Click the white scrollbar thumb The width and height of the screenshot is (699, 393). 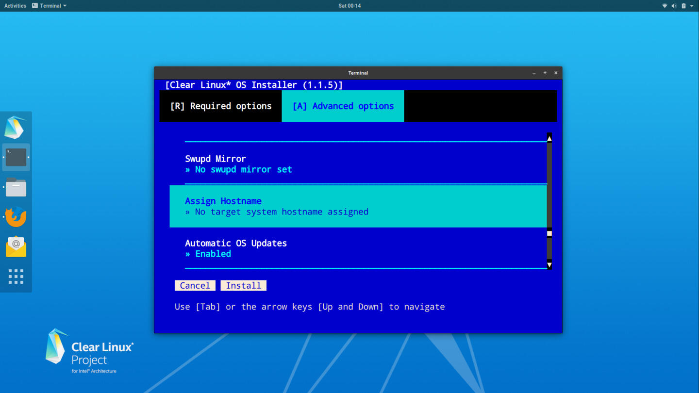click(549, 233)
